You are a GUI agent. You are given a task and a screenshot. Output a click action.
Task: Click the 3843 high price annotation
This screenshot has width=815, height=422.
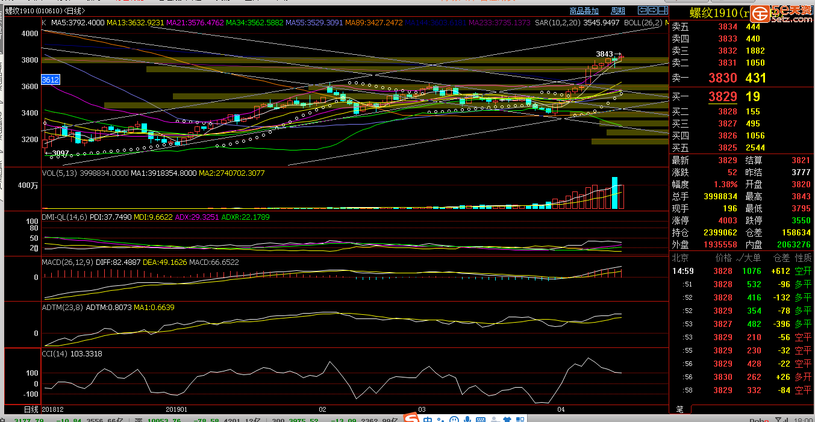(x=604, y=54)
